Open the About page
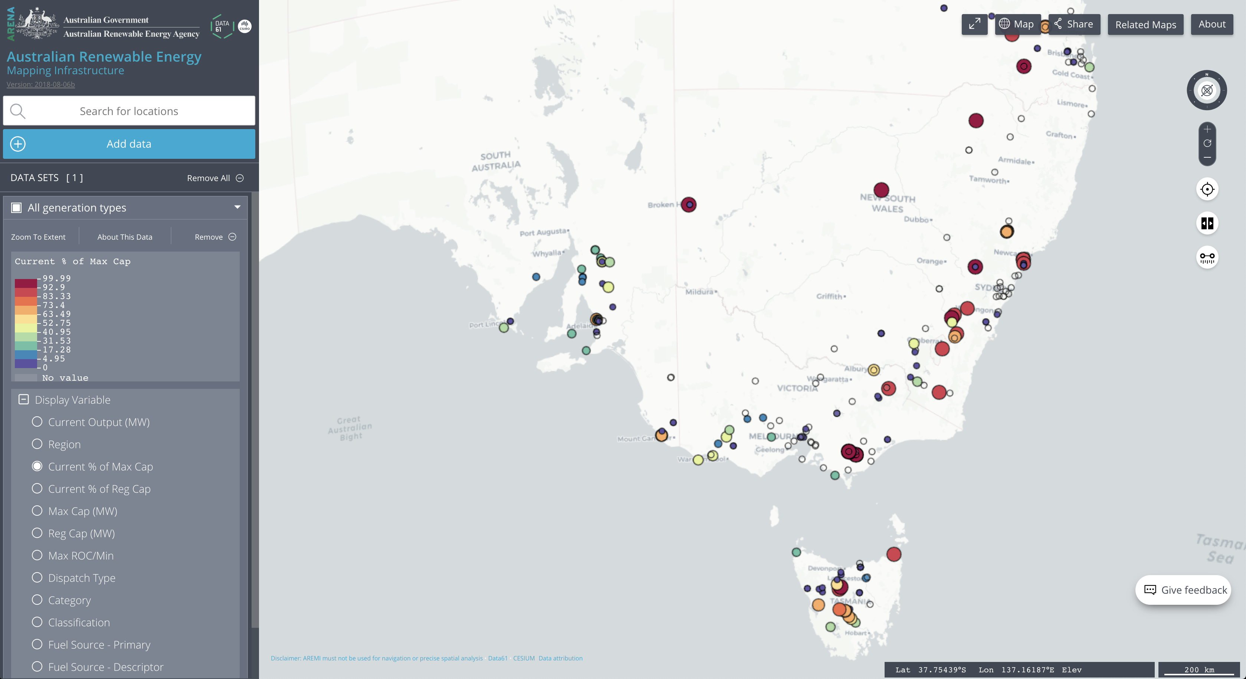1246x679 pixels. click(1211, 24)
